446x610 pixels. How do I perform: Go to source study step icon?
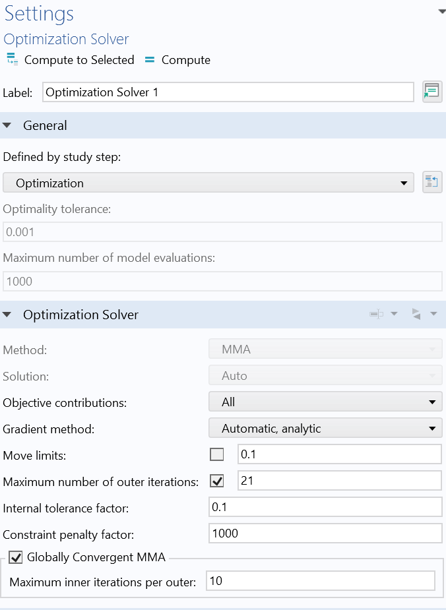[431, 183]
